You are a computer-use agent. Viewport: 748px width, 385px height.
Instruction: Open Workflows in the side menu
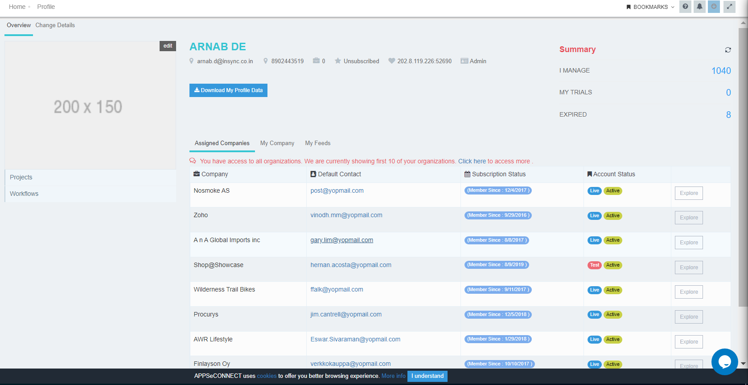click(90, 194)
